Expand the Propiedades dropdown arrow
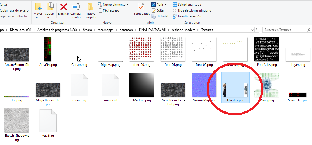The image size is (312, 145). click(141, 17)
